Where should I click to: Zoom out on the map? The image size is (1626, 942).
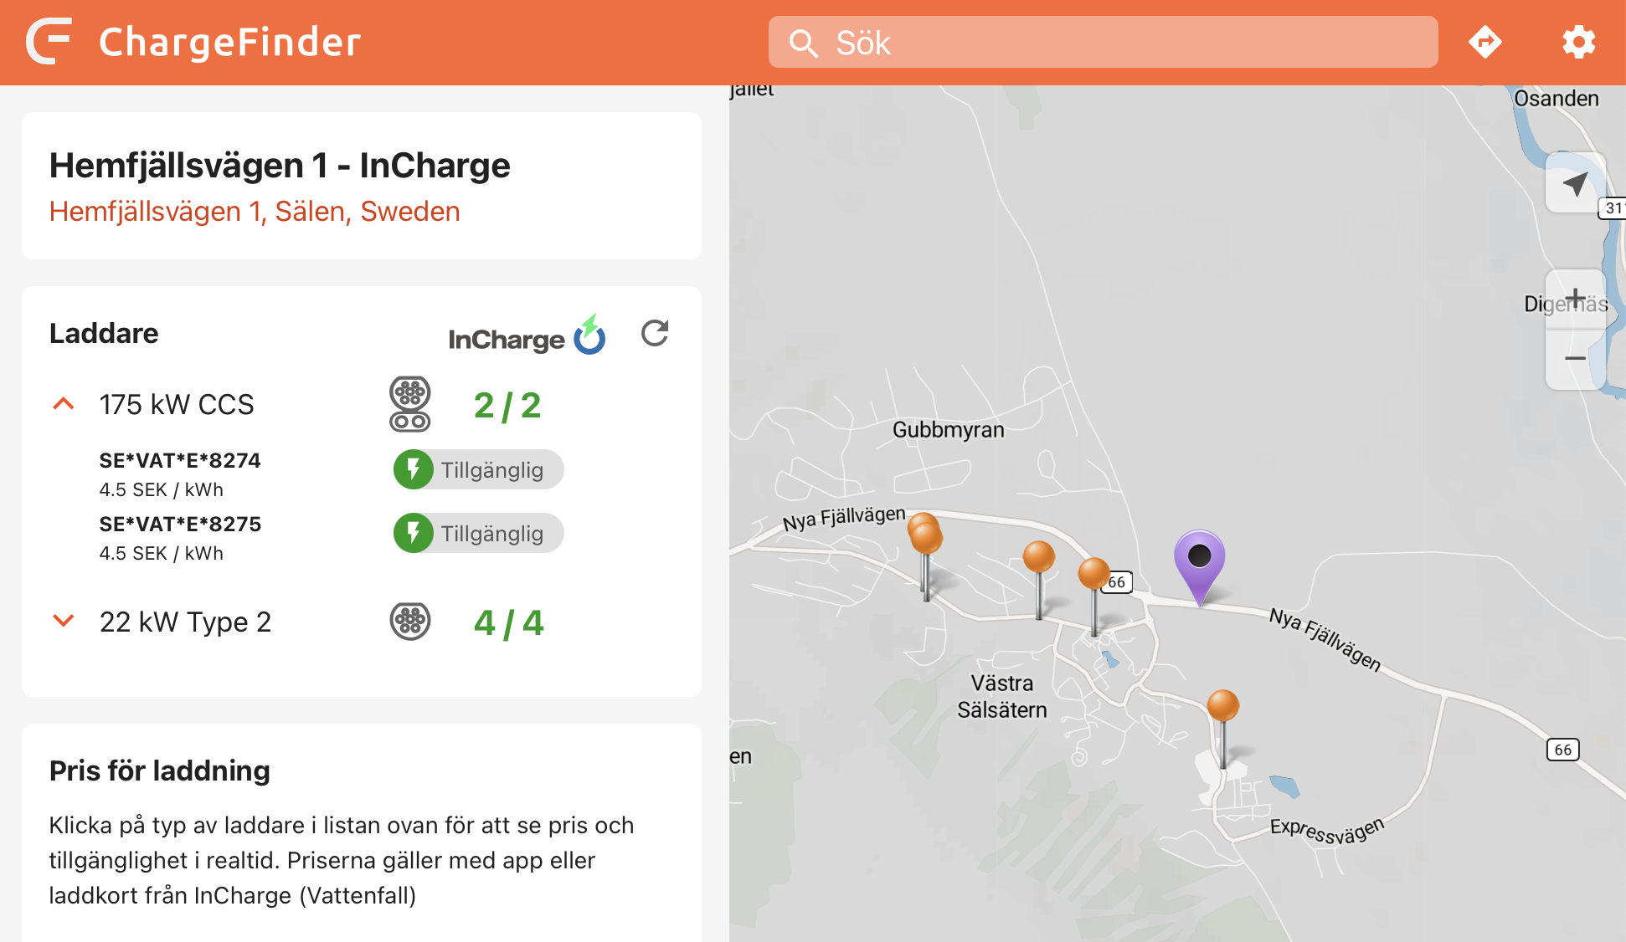(1575, 359)
